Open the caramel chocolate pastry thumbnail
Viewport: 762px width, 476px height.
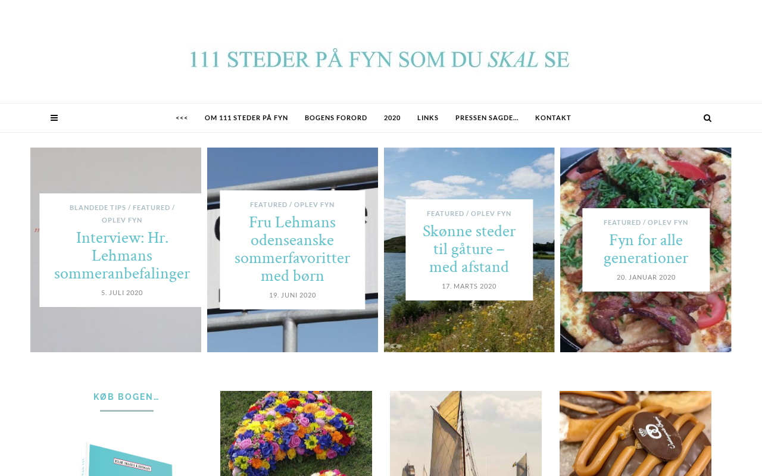pyautogui.click(x=635, y=433)
